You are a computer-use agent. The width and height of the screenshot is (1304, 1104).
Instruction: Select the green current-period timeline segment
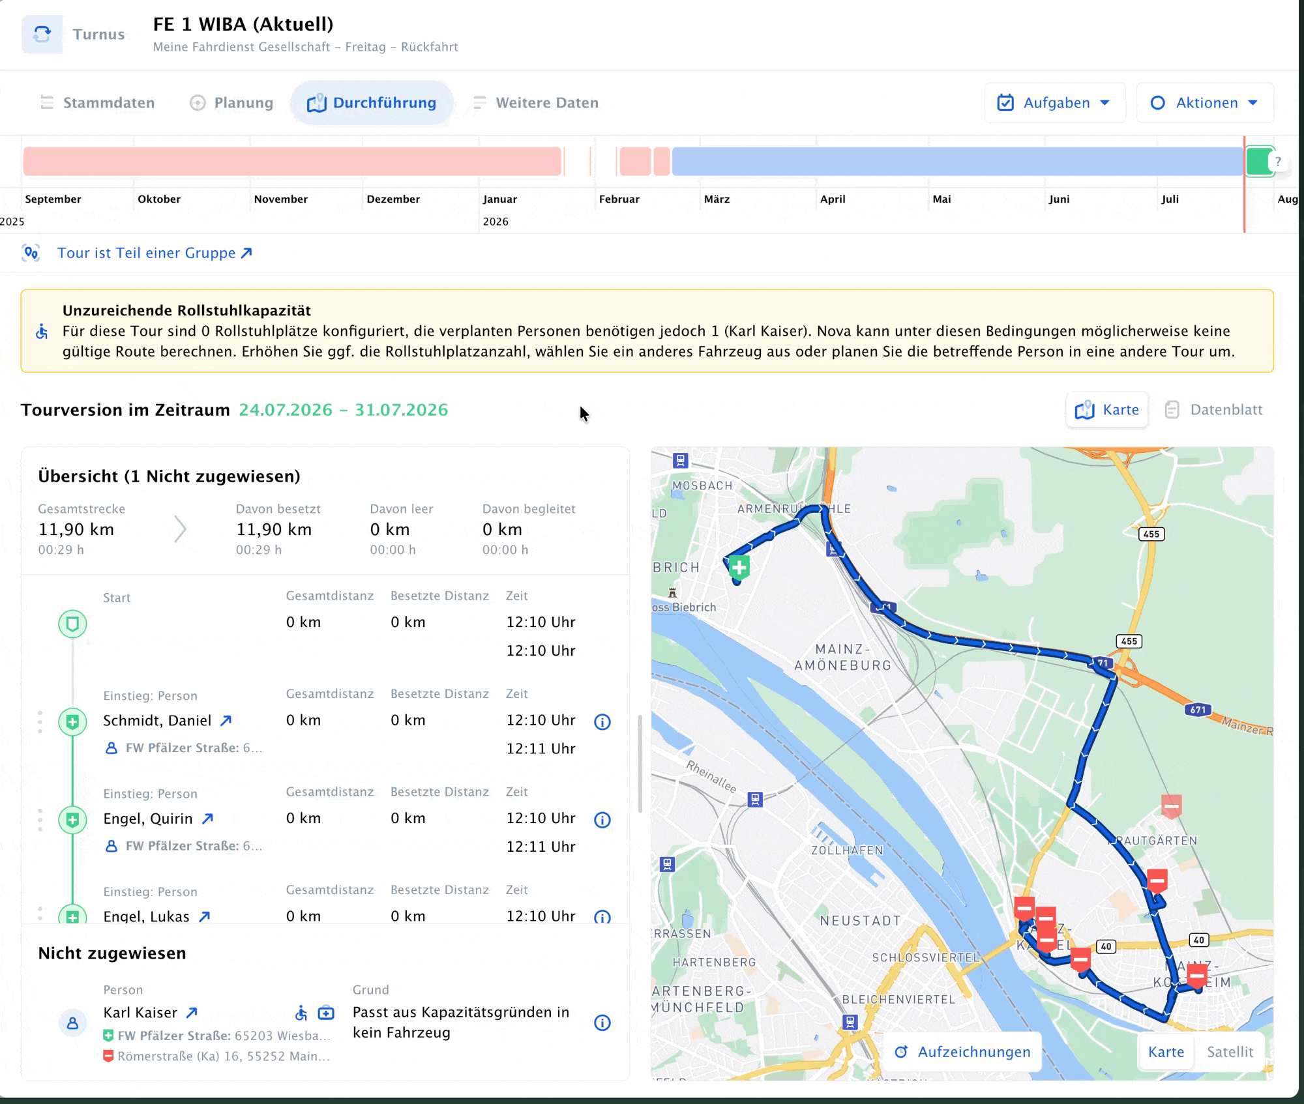1259,162
